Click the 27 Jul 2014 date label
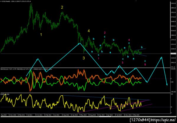This screenshot has height=123, width=177. (118, 115)
